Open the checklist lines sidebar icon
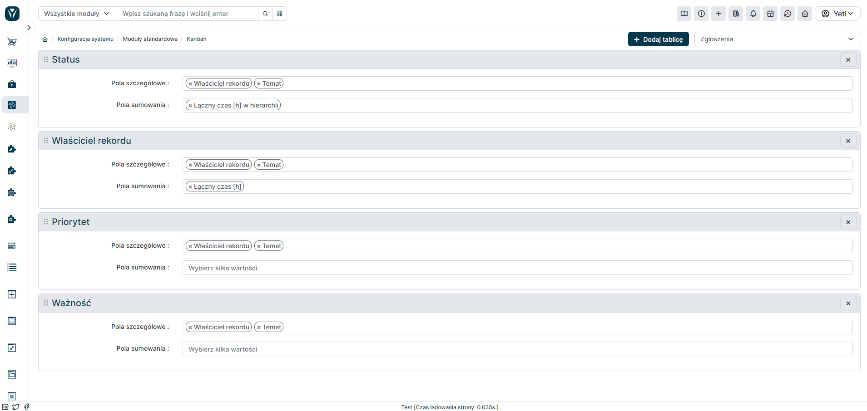 point(12,246)
